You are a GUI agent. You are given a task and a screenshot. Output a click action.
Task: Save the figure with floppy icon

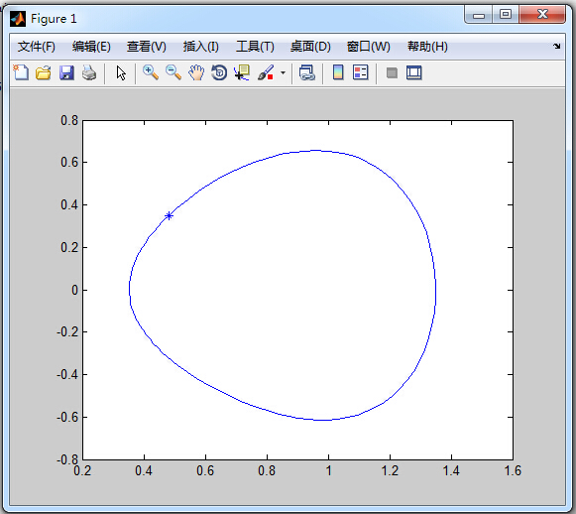tap(66, 72)
